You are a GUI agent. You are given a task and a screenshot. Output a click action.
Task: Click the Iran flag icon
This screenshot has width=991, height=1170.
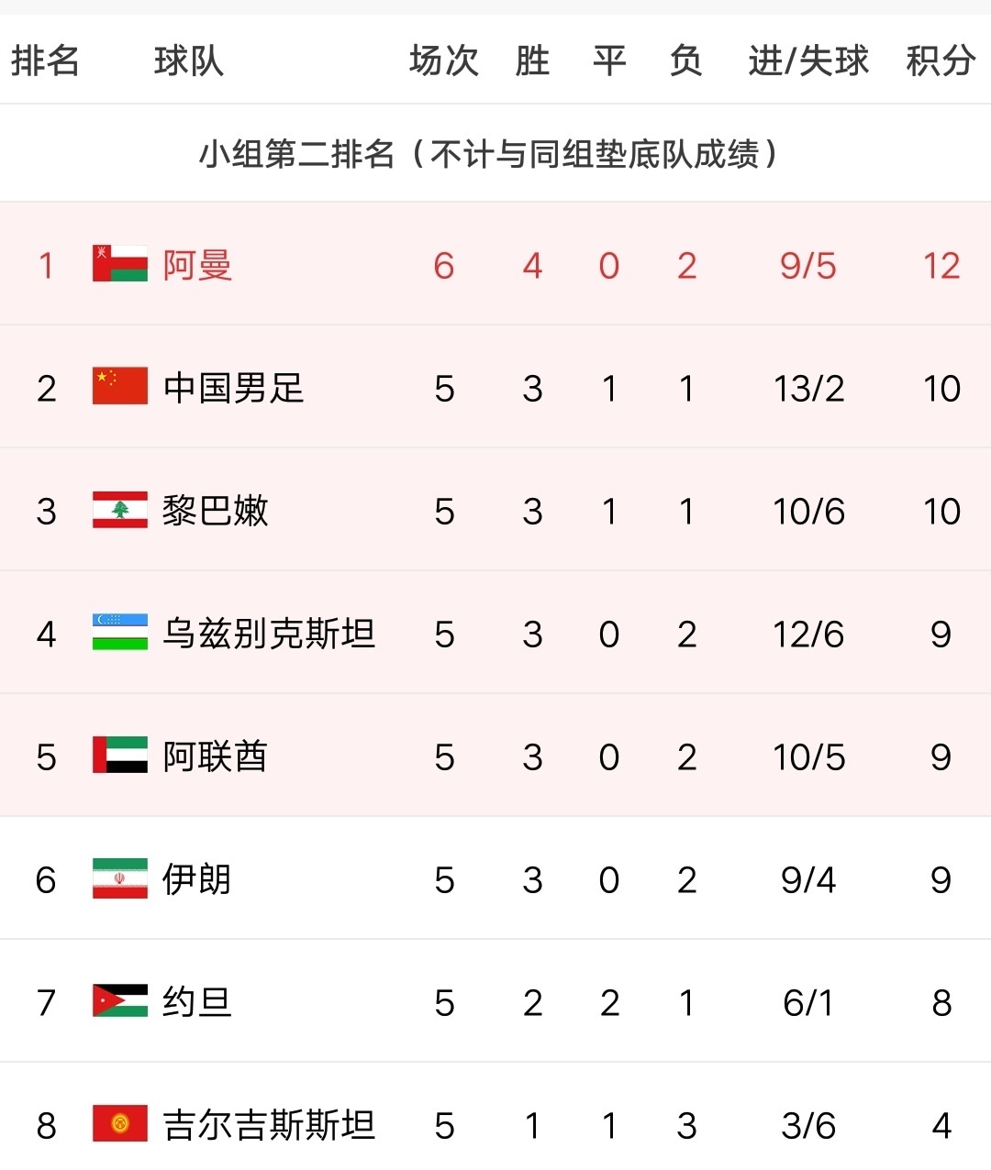(x=120, y=877)
